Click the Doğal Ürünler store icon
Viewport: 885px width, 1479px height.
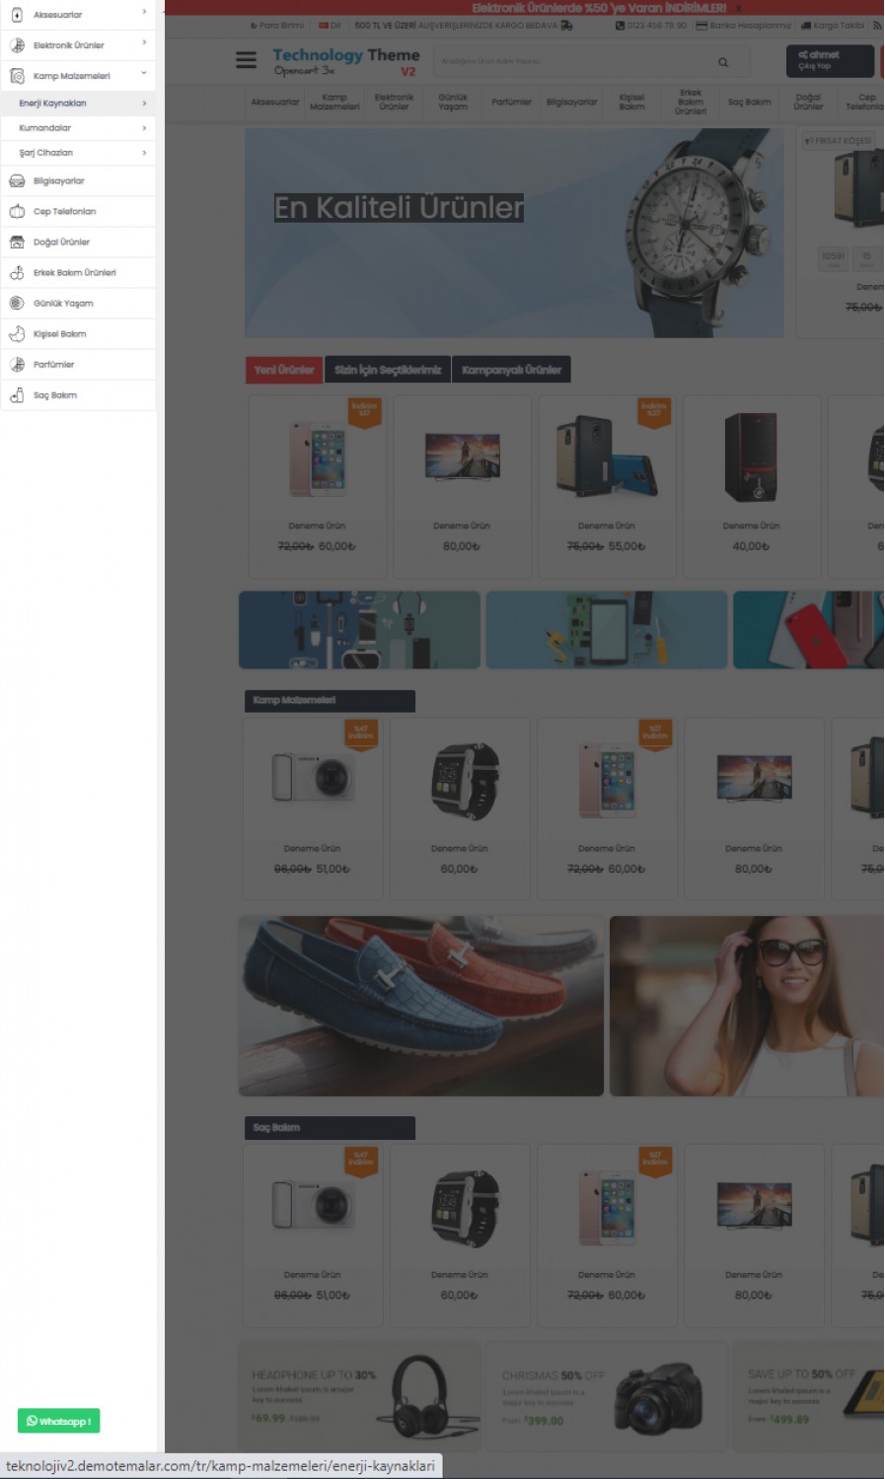click(17, 243)
